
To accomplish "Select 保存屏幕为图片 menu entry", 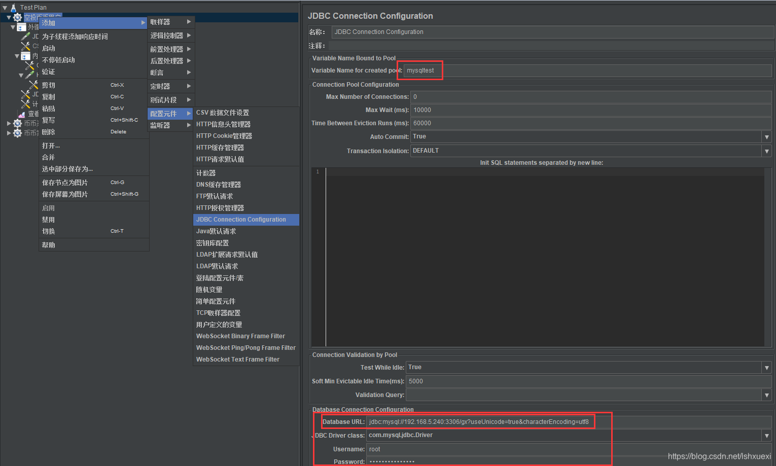I will tap(93, 194).
